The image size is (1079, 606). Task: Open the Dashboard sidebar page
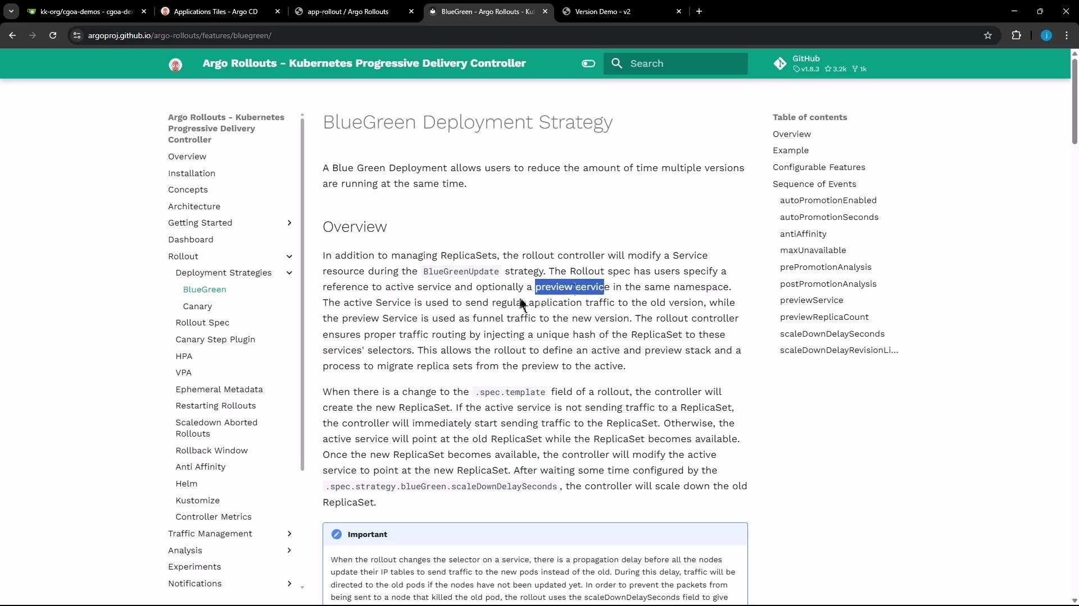click(191, 240)
